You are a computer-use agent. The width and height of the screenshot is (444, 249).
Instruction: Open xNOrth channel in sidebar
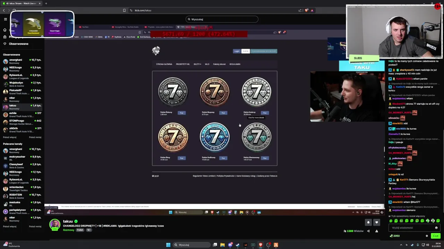[x=22, y=130]
